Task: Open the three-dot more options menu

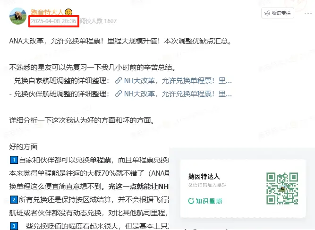Action: [308, 13]
